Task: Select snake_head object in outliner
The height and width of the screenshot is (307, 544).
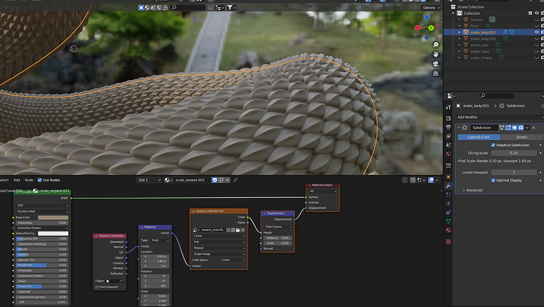Action: click(479, 51)
